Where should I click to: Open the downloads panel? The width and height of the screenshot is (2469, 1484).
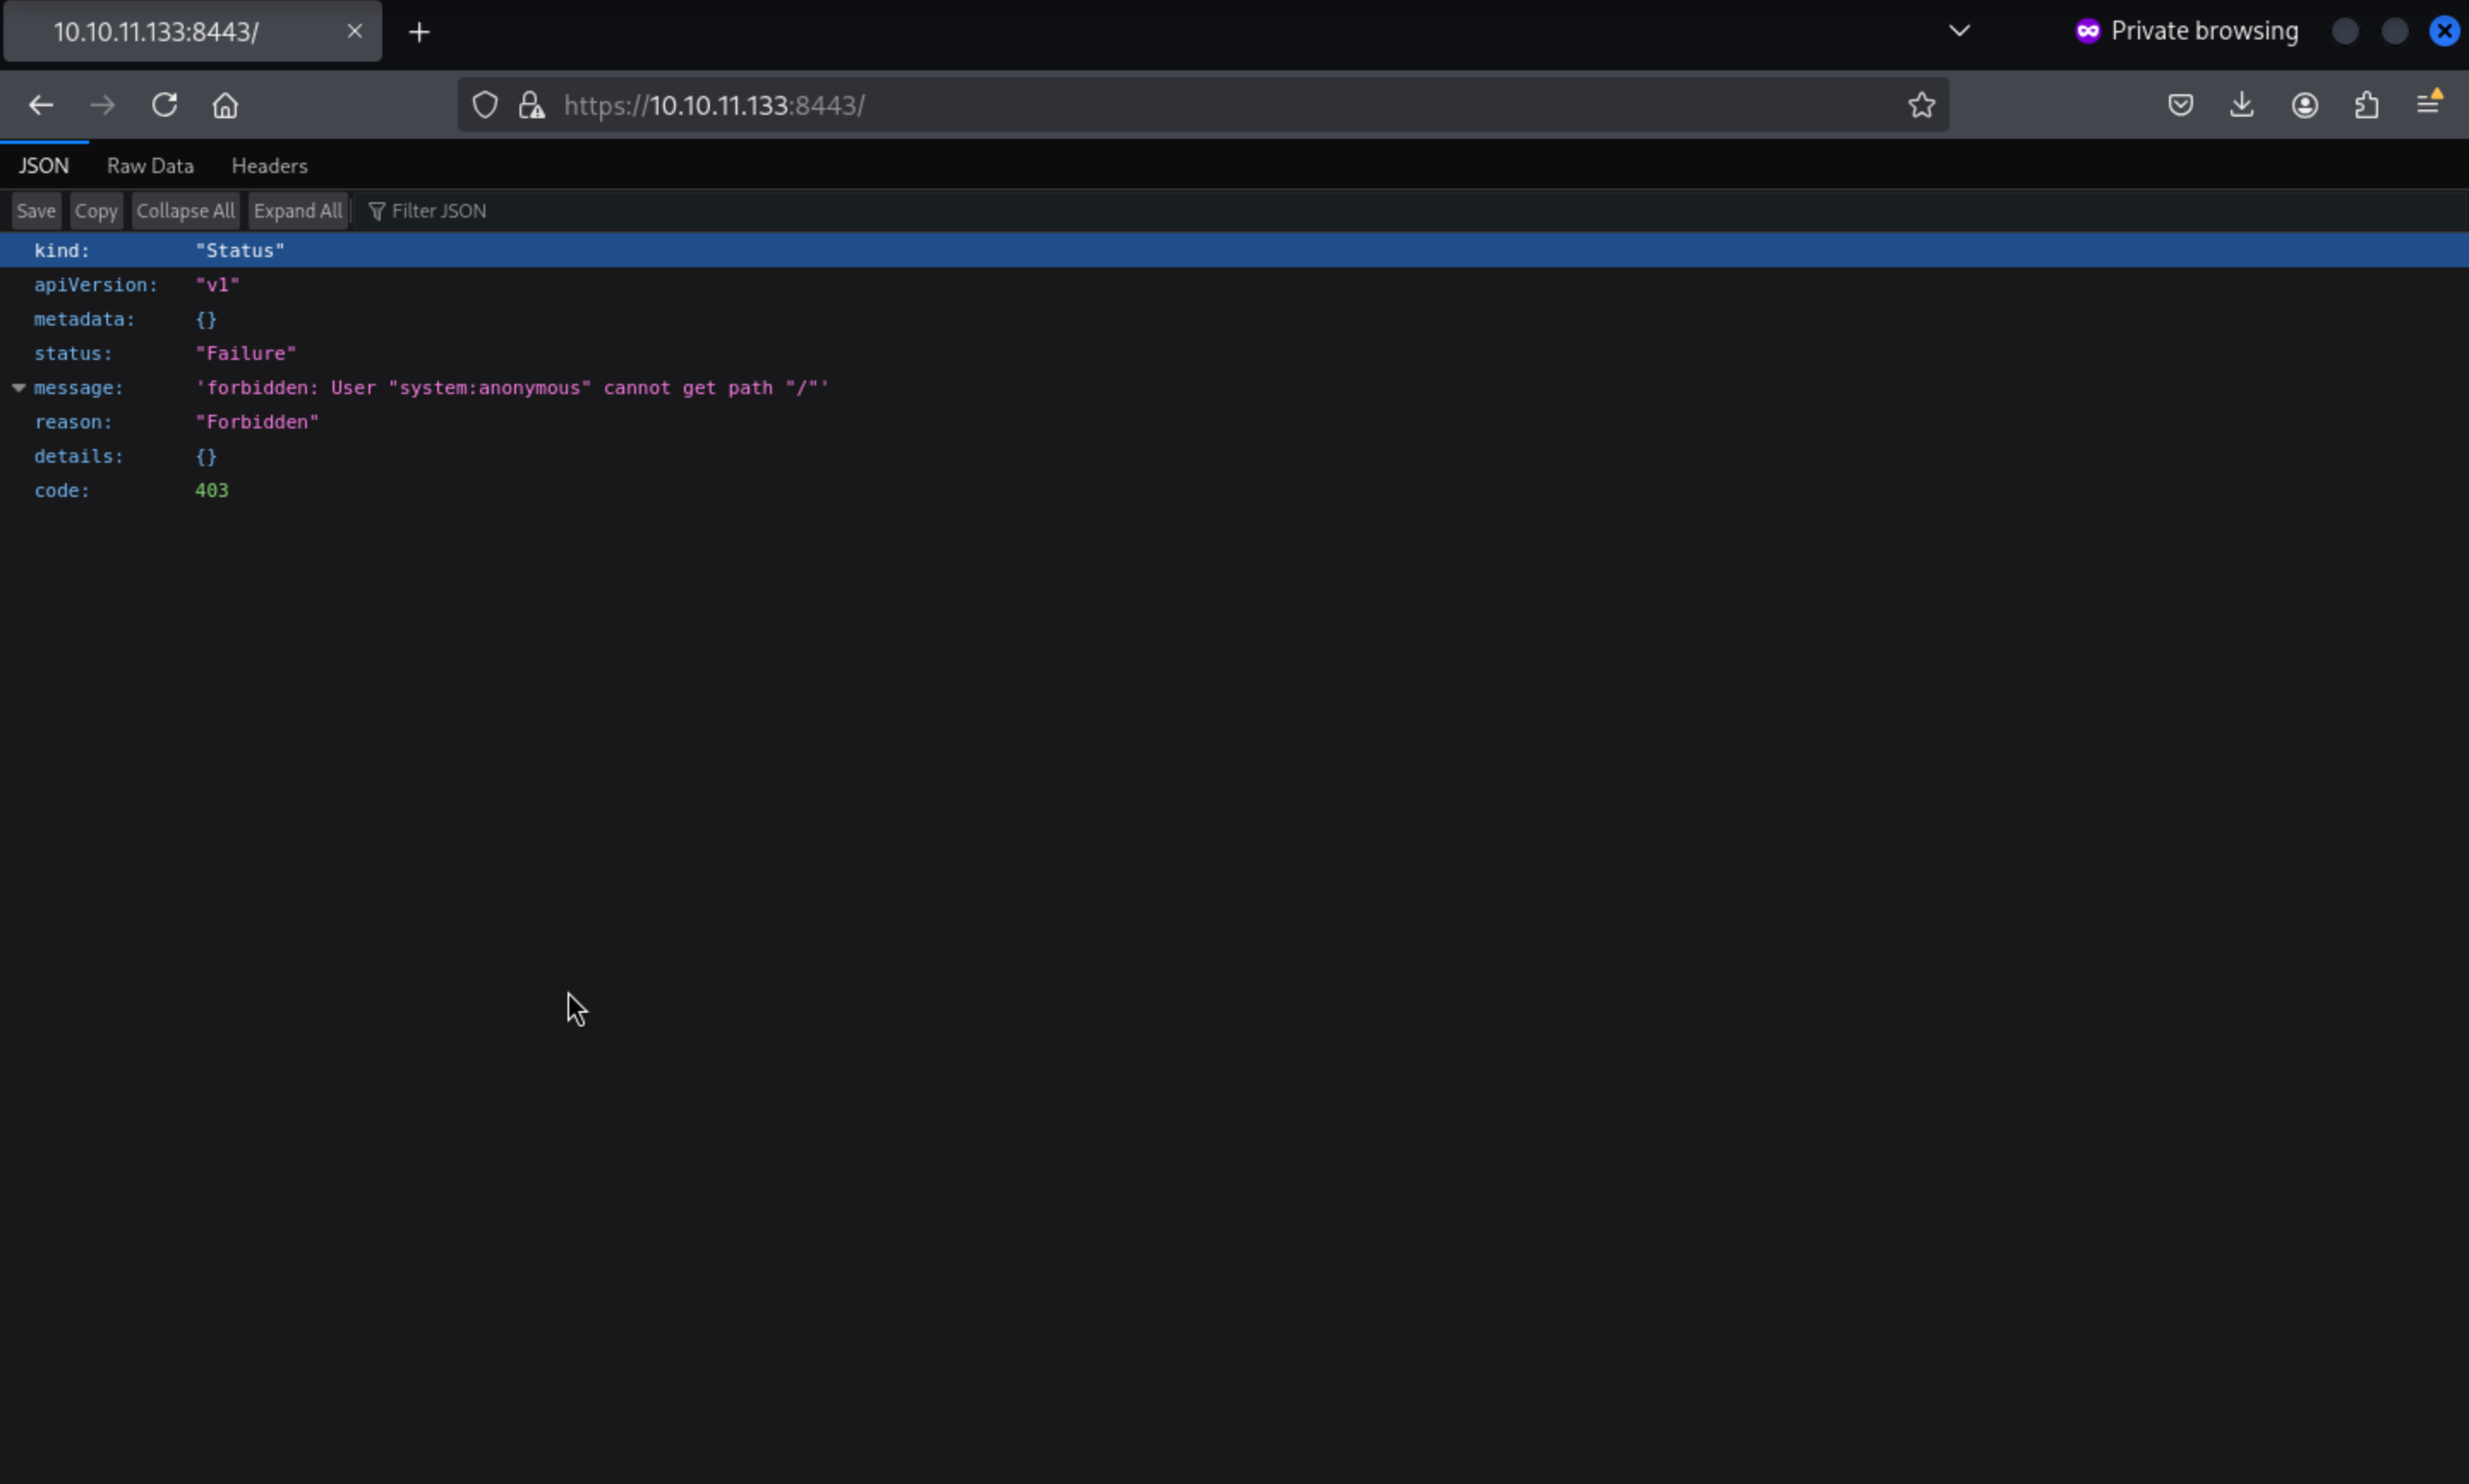(x=2242, y=105)
